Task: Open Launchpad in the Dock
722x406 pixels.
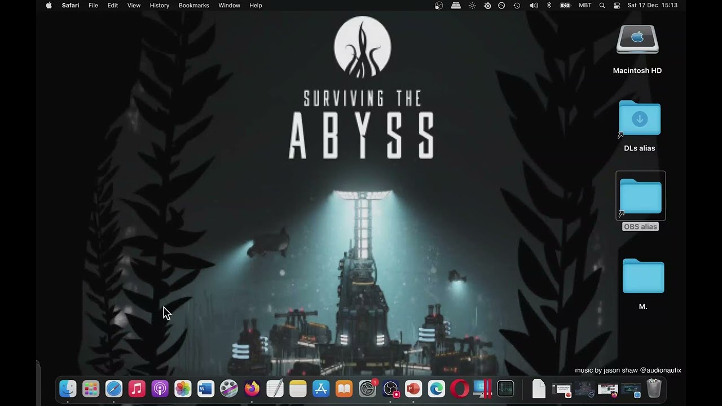Action: tap(91, 389)
